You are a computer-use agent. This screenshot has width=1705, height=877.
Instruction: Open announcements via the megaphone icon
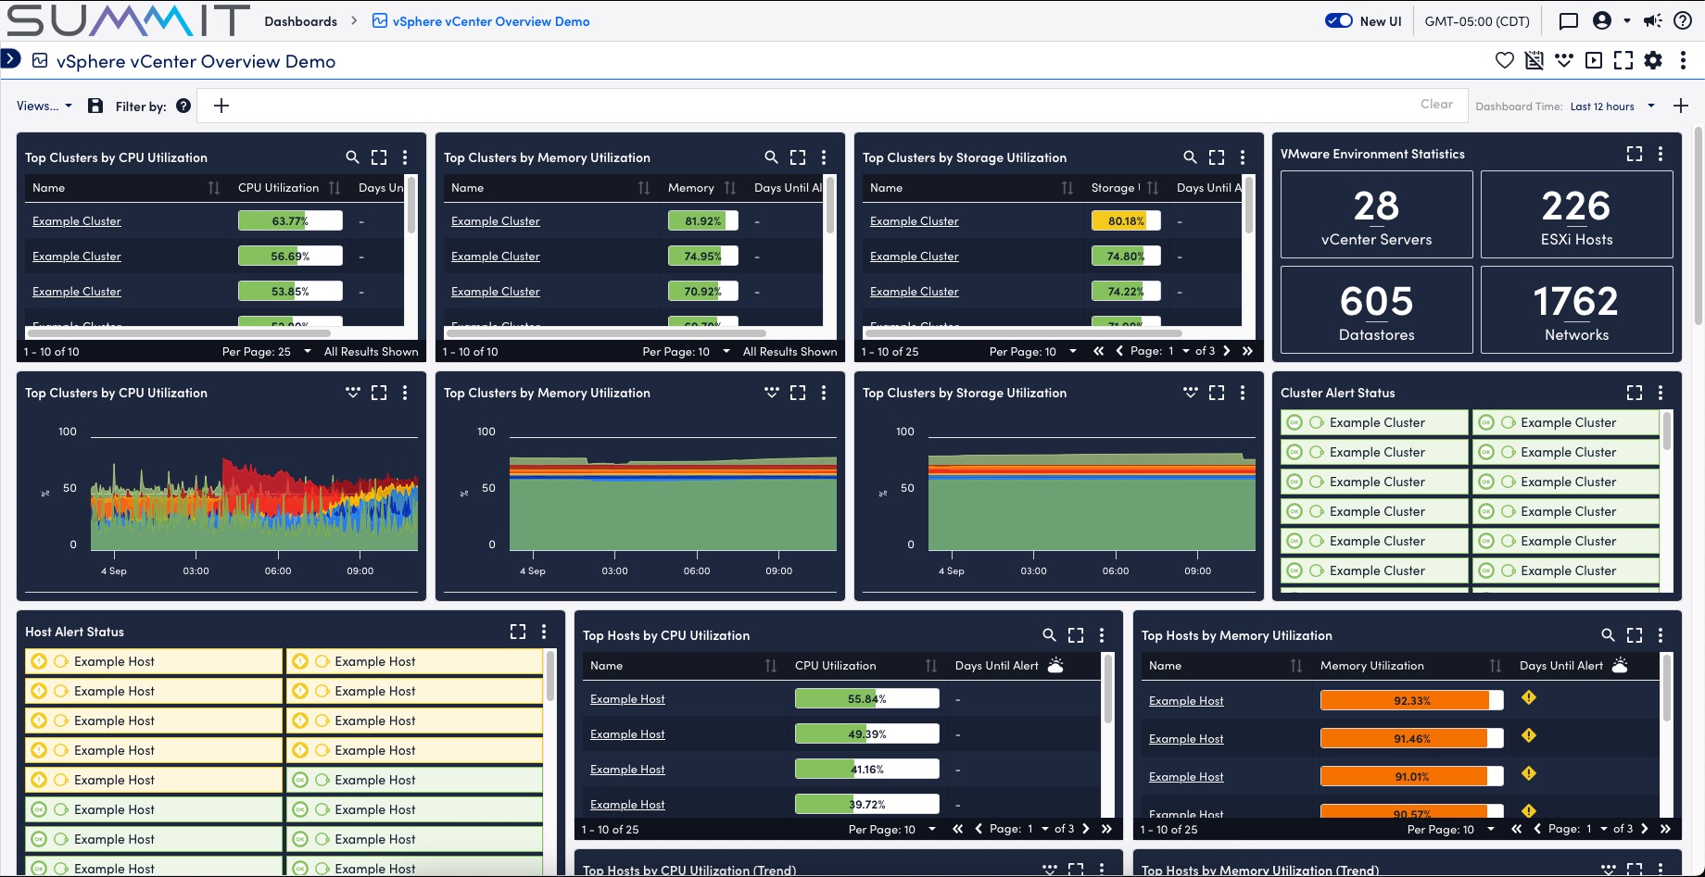point(1651,20)
